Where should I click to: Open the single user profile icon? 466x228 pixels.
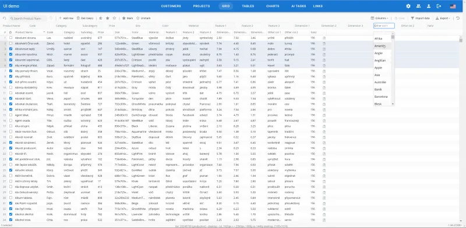[429, 6]
